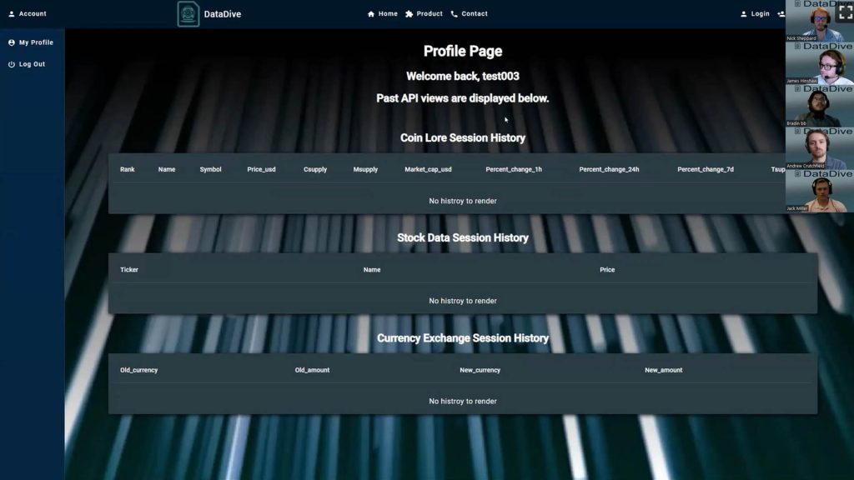This screenshot has width=854, height=480.
Task: Click the Account person icon
Action: coord(12,14)
